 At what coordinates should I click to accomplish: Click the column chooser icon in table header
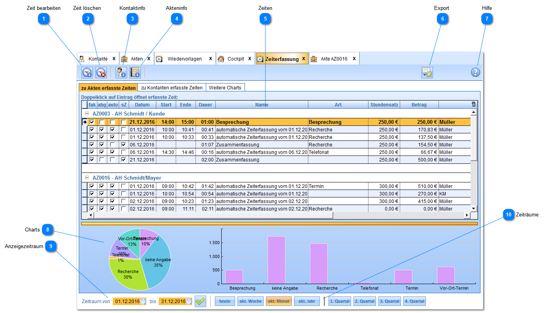coord(474,104)
